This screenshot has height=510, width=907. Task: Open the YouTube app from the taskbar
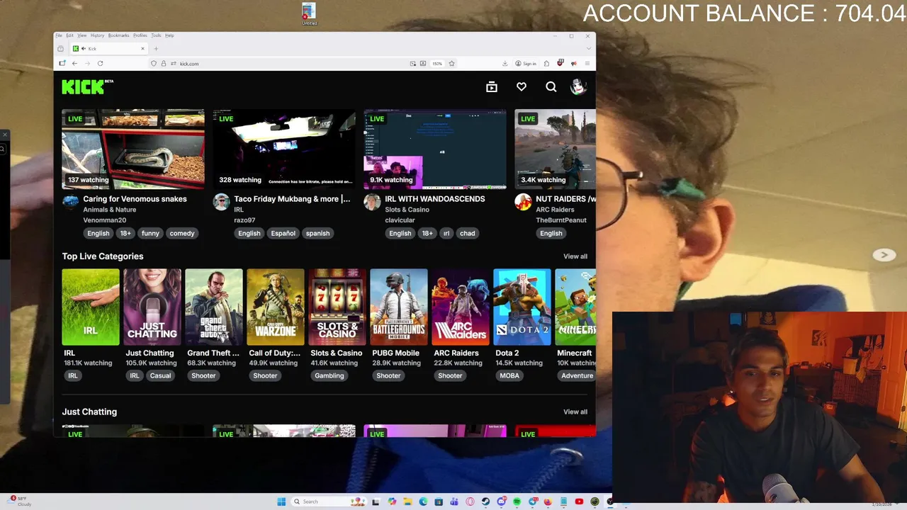pyautogui.click(x=579, y=501)
